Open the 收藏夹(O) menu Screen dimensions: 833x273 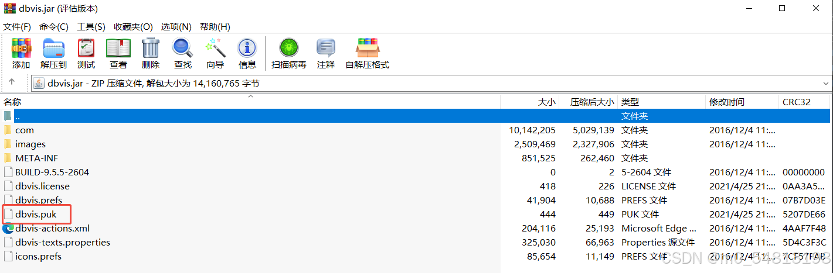pos(133,27)
